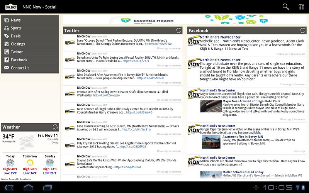Tap the Android back button
Viewport: 309px width, 193px height.
9,188
